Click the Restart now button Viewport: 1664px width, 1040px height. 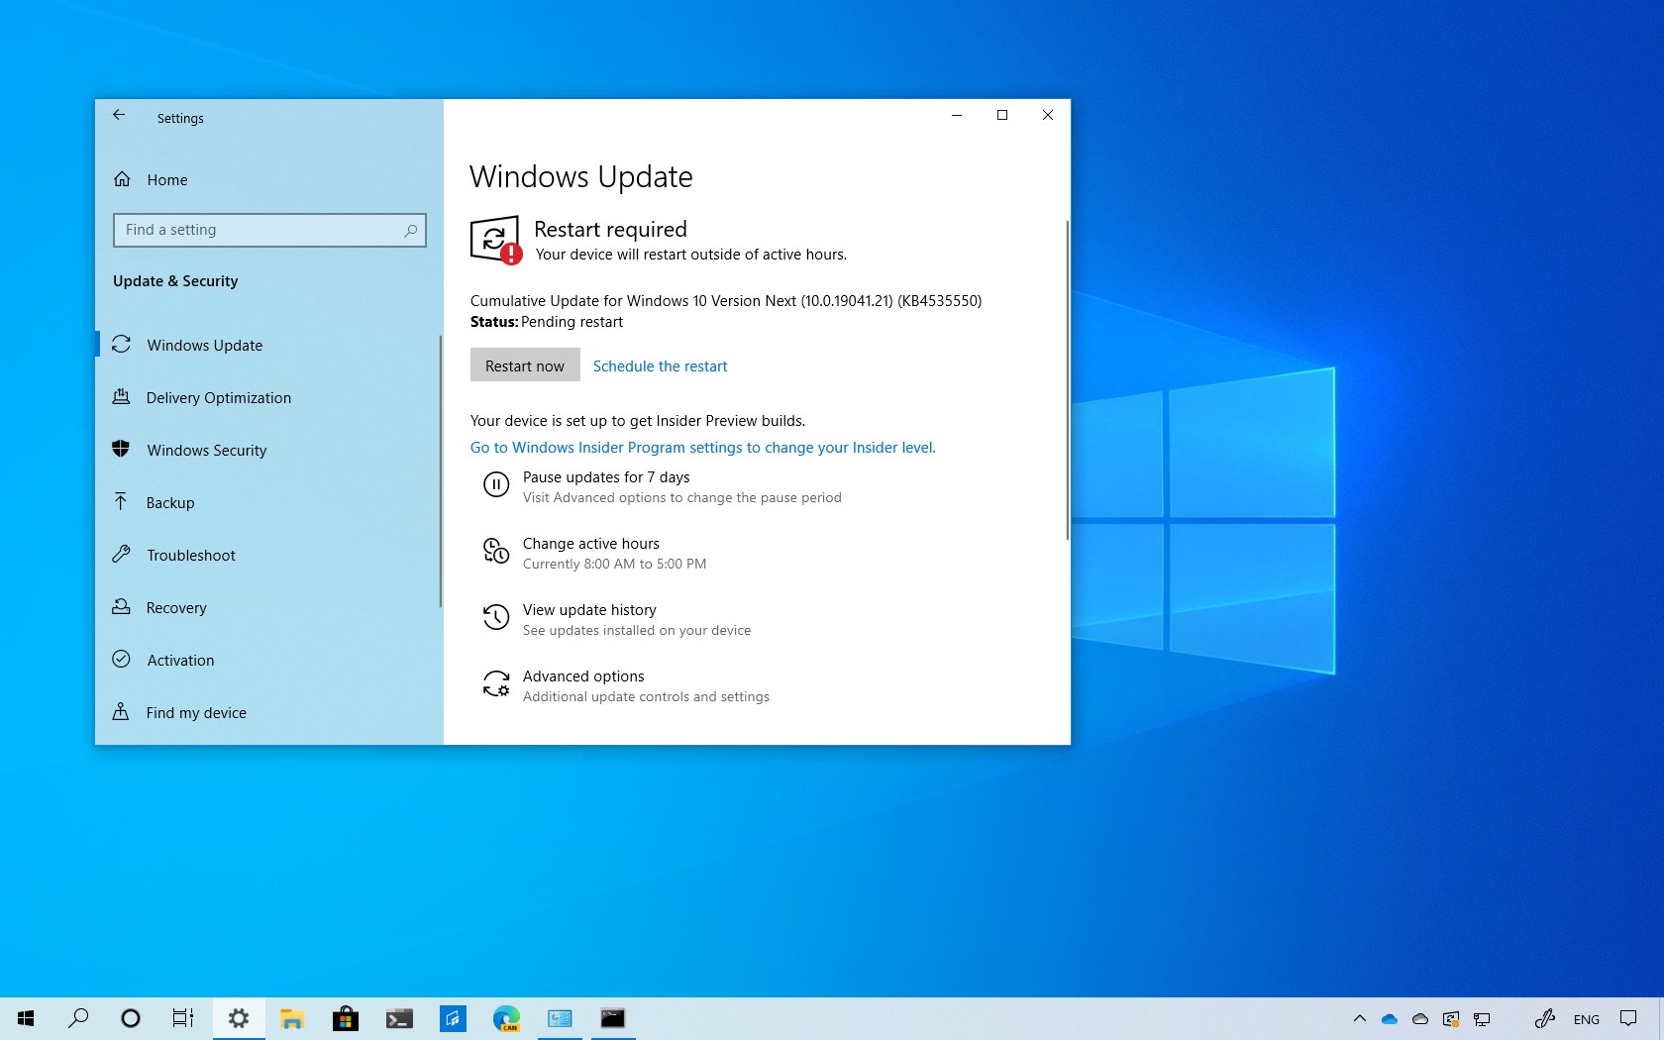(x=524, y=364)
